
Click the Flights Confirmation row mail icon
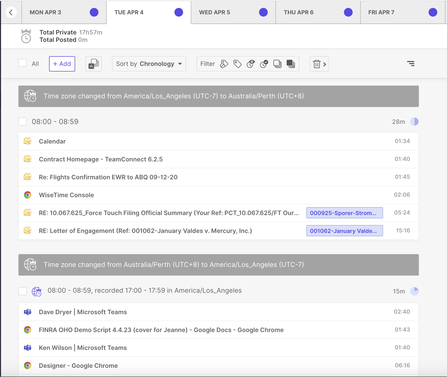[28, 177]
